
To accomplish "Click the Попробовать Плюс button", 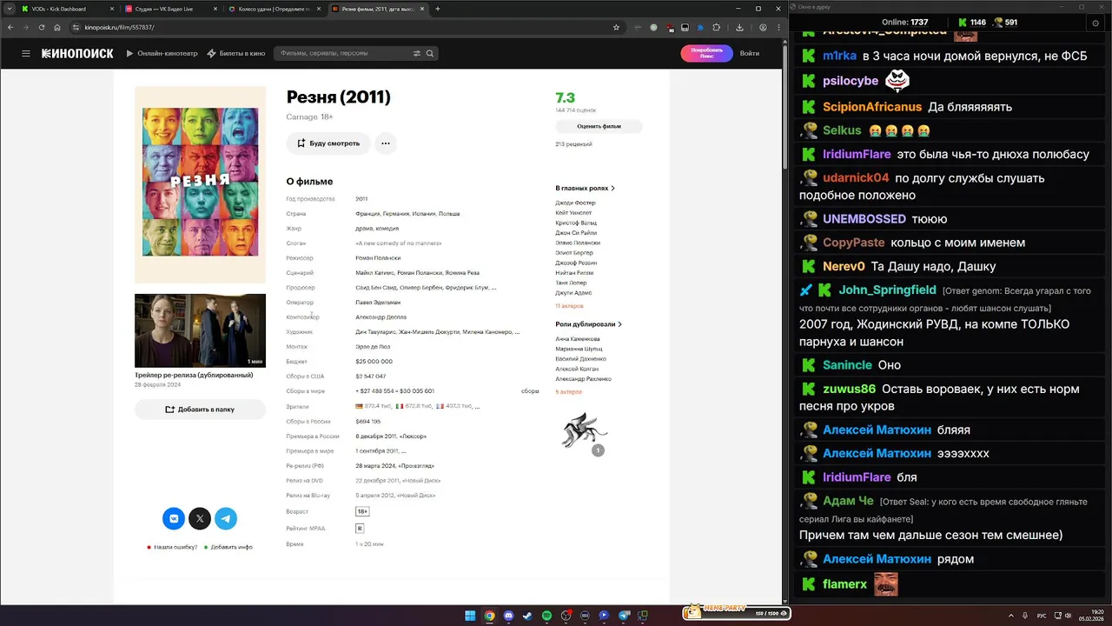I will tap(706, 53).
